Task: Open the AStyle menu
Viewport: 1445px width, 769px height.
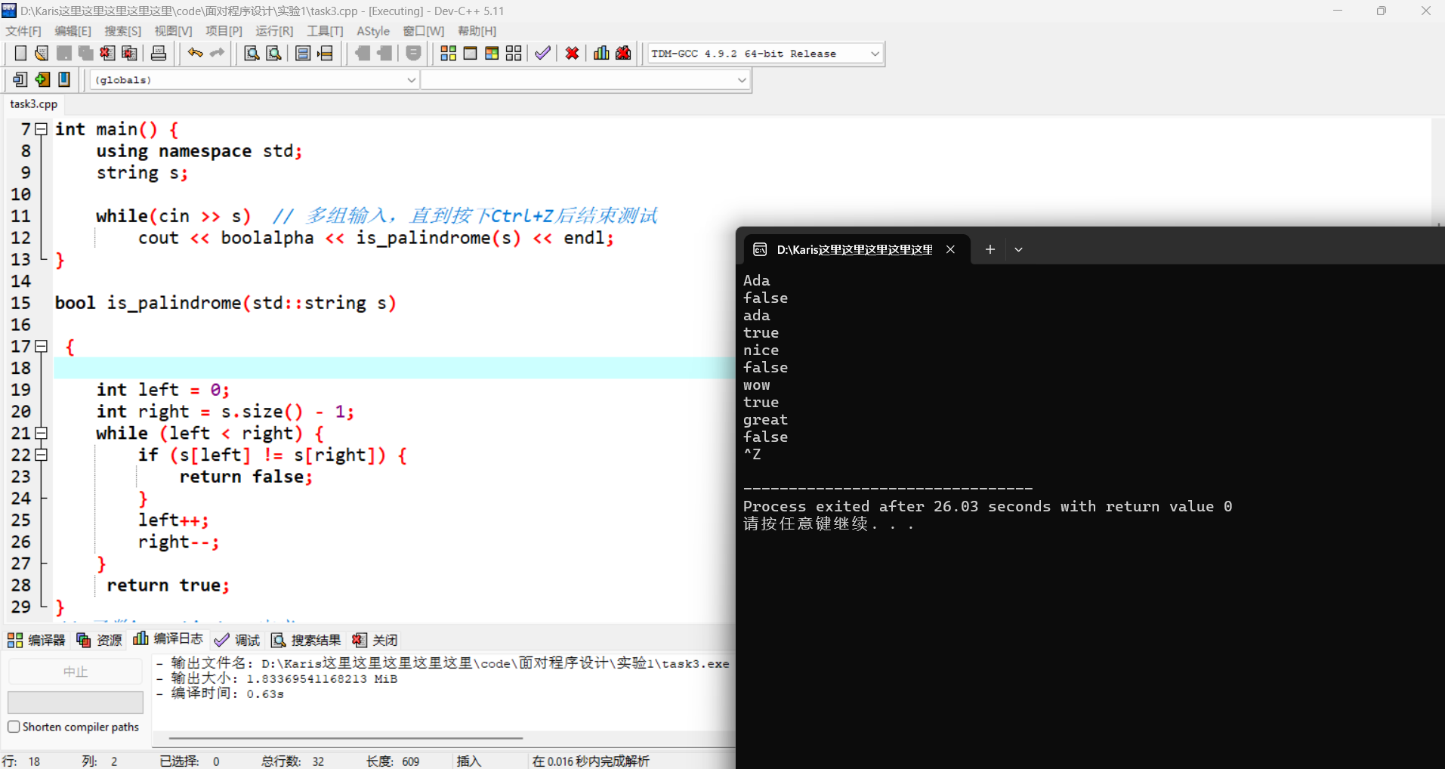Action: (373, 31)
